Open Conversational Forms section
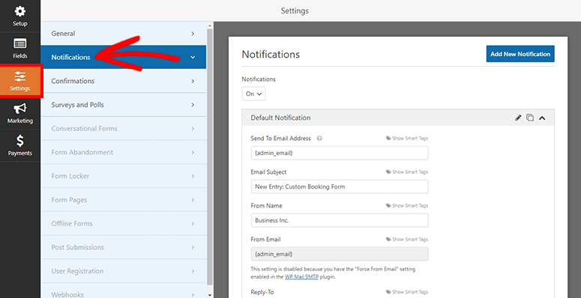 tap(124, 129)
